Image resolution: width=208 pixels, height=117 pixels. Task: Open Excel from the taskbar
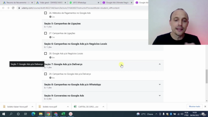63,114
